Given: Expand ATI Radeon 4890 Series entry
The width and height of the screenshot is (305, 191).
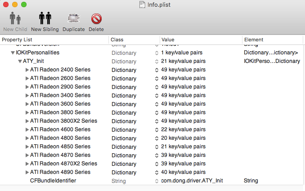Looking at the screenshot, I should pos(27,172).
